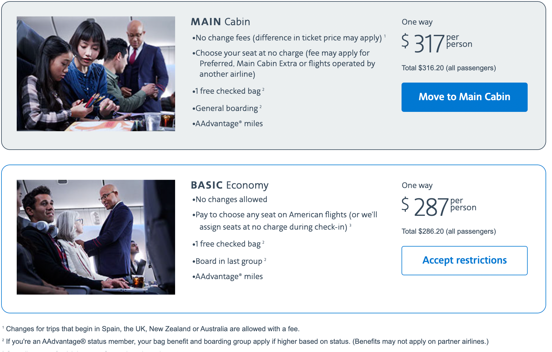Click footnote 2 next to 1 free checked bag
Image resolution: width=552 pixels, height=352 pixels.
[263, 89]
